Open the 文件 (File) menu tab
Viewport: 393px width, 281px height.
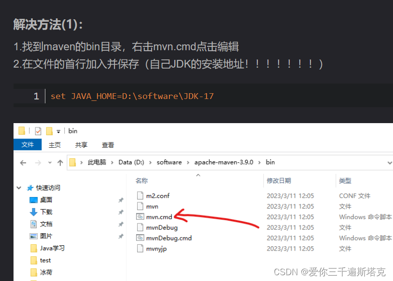pyautogui.click(x=28, y=144)
